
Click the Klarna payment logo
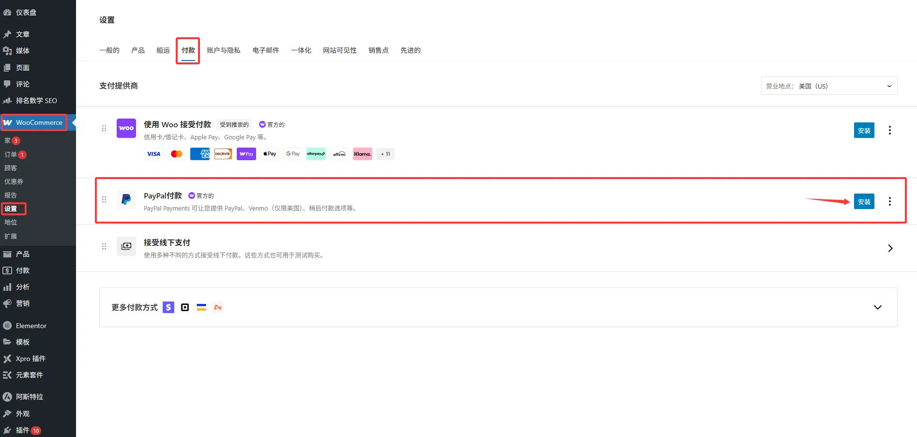pyautogui.click(x=362, y=154)
